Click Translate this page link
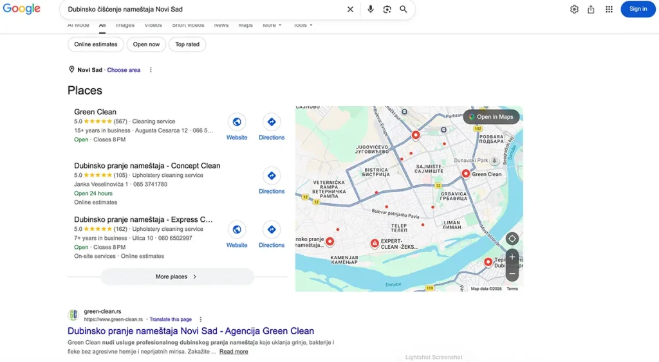Screen dimensions: 659x362 171,319
